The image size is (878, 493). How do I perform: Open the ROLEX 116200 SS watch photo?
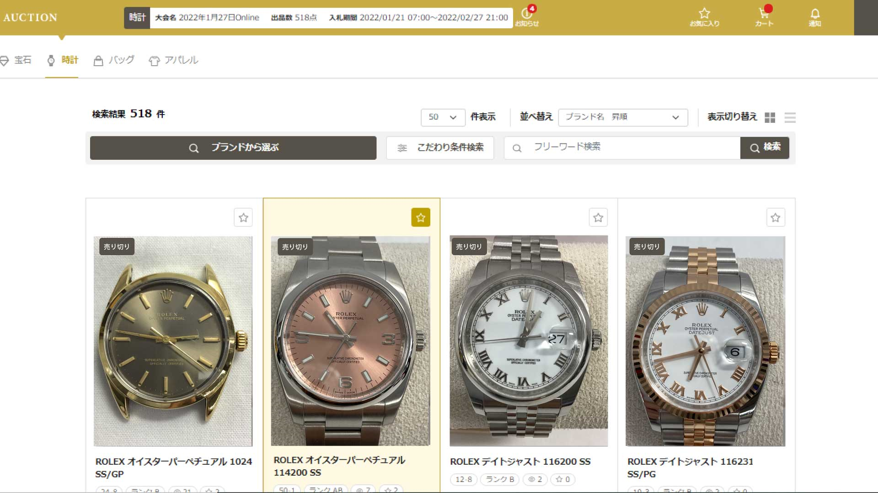point(529,341)
